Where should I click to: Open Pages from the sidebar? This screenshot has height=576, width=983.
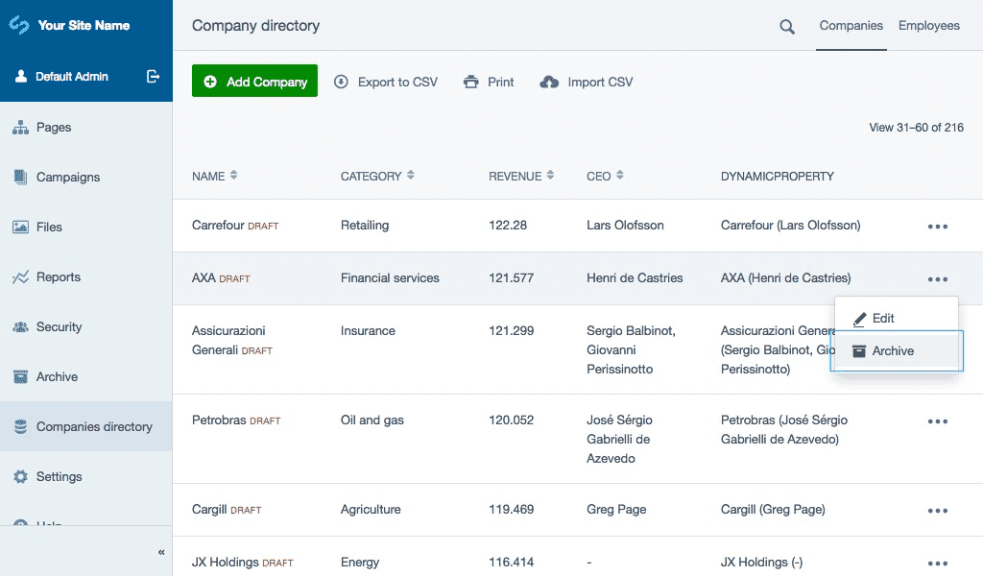click(54, 128)
